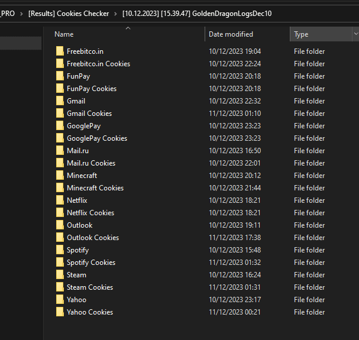Click the Spotify folder icon
The image size is (359, 340).
tap(60, 250)
